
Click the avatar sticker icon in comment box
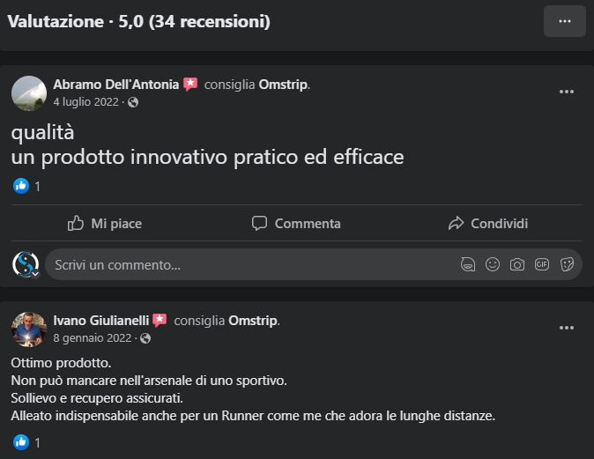[x=468, y=264]
